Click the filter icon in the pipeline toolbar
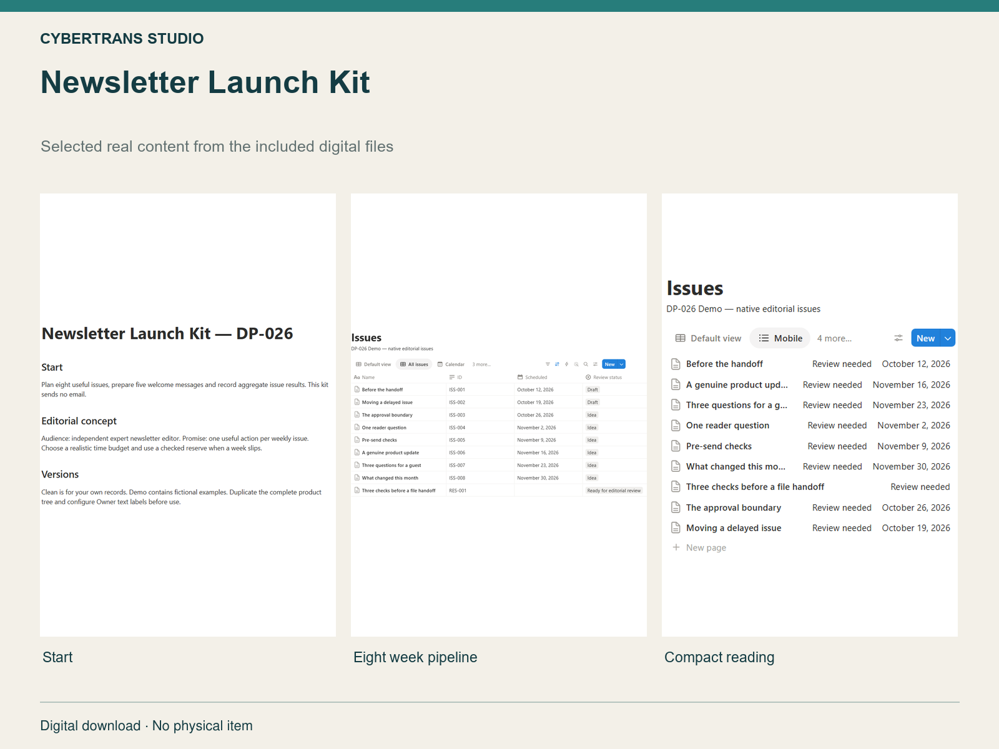 click(x=548, y=365)
